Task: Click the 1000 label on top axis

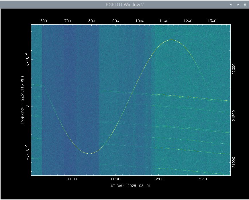Action: (140, 21)
